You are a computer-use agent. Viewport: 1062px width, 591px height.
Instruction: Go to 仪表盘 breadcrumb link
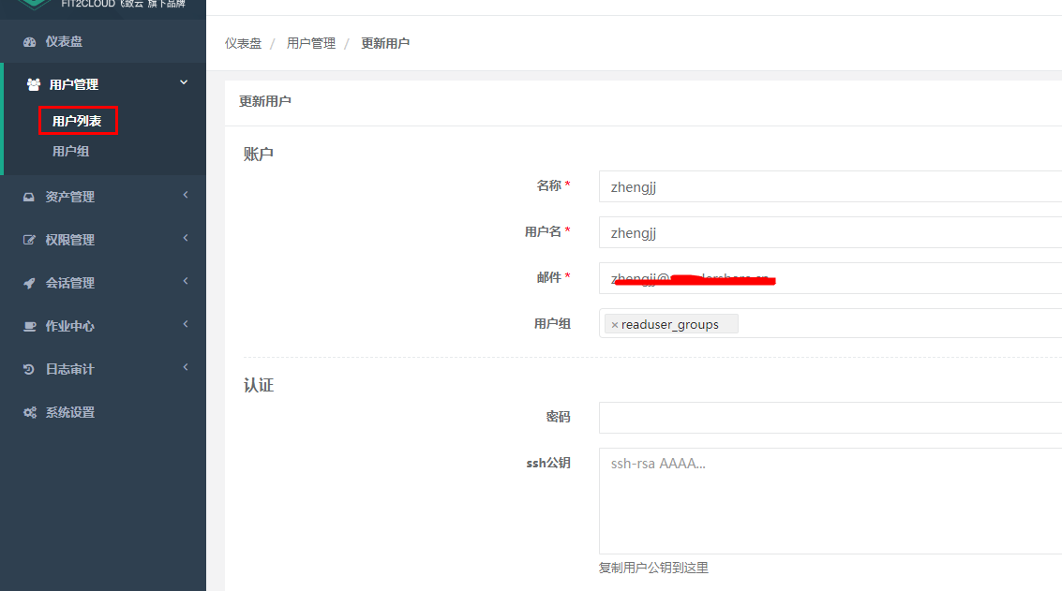pos(243,43)
